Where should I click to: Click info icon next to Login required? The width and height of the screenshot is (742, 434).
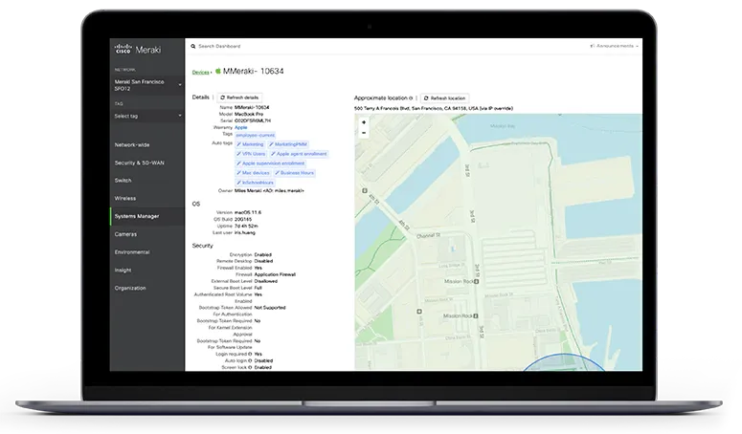click(250, 354)
